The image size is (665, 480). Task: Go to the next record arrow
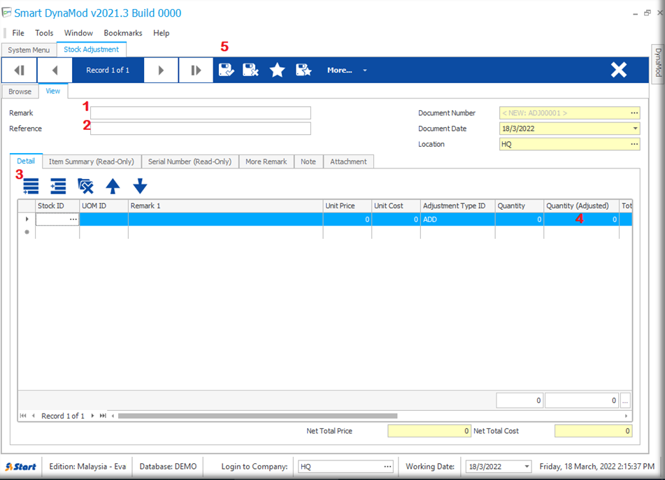[x=161, y=70]
